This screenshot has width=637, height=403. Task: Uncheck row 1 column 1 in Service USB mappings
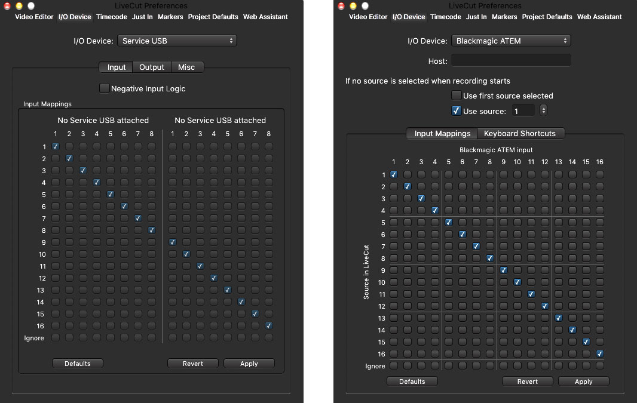(x=56, y=146)
